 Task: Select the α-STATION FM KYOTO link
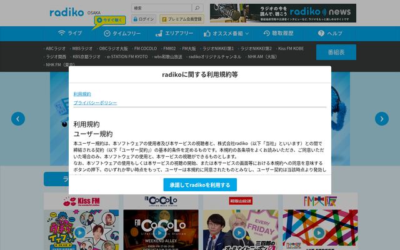click(127, 57)
